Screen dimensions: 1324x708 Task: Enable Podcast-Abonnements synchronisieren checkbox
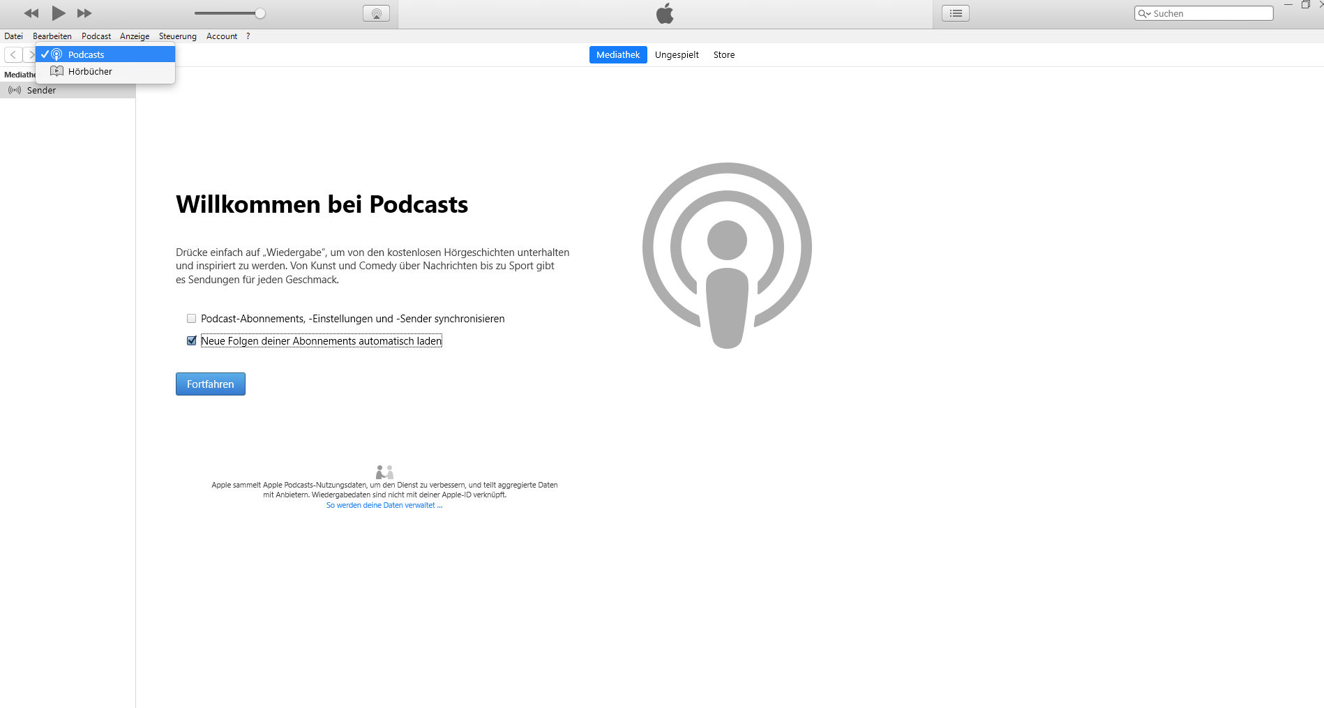(192, 319)
